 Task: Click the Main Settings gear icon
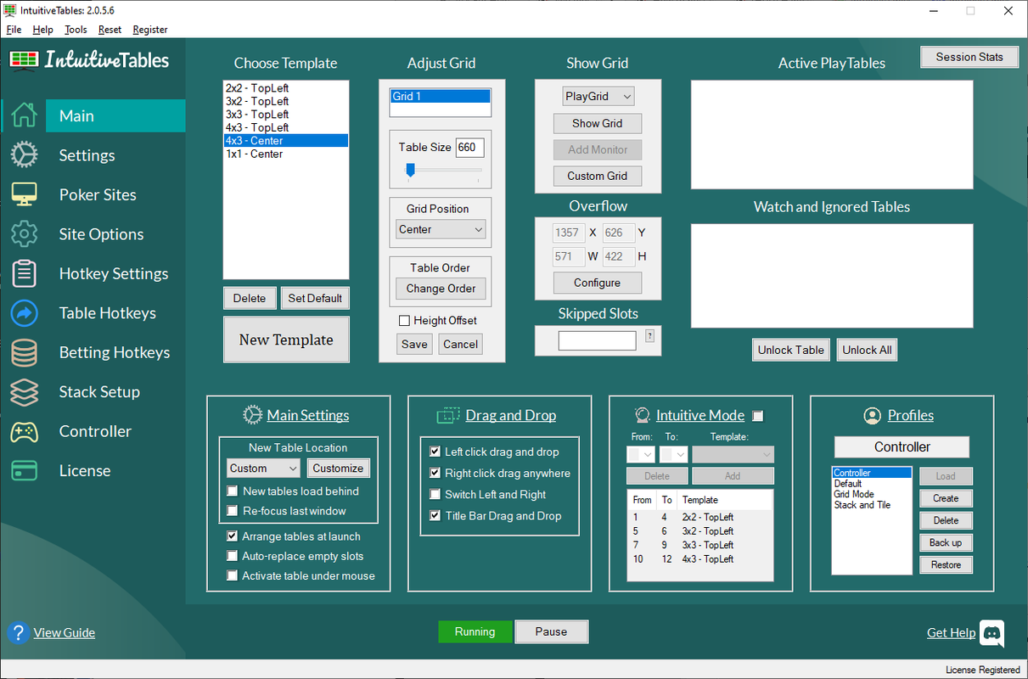click(252, 415)
